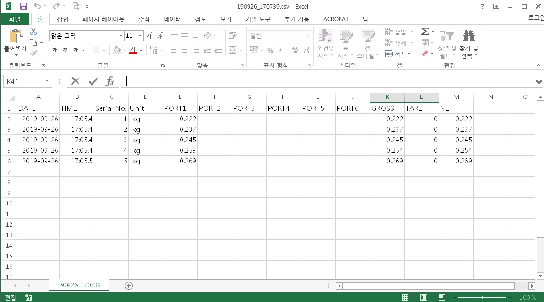Screen dimensions: 544x302
Task: Open the 파일 (File) tab
Action: (x=15, y=19)
